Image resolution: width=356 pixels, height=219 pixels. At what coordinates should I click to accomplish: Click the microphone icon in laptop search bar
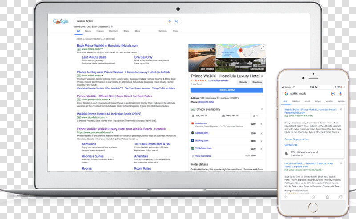click(x=170, y=21)
